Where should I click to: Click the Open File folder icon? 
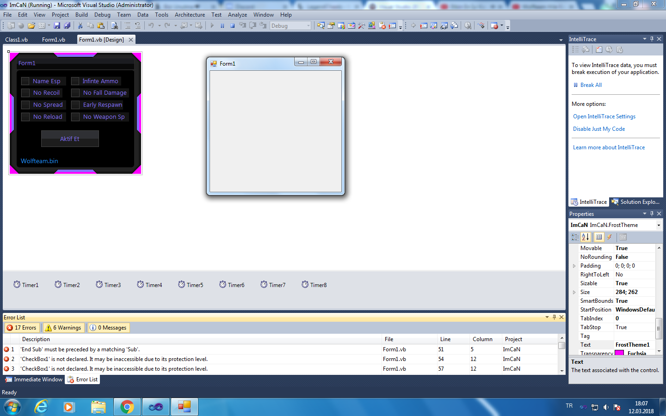(31, 26)
